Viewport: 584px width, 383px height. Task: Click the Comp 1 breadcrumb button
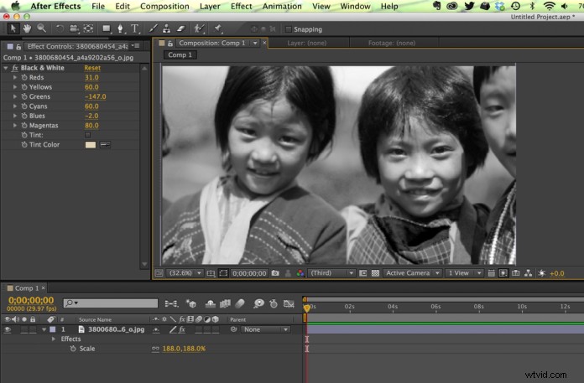pyautogui.click(x=180, y=55)
